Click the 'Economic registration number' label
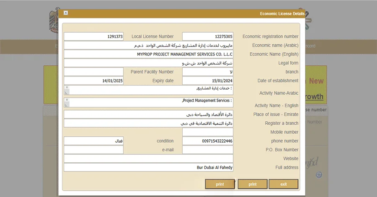 tap(270, 36)
